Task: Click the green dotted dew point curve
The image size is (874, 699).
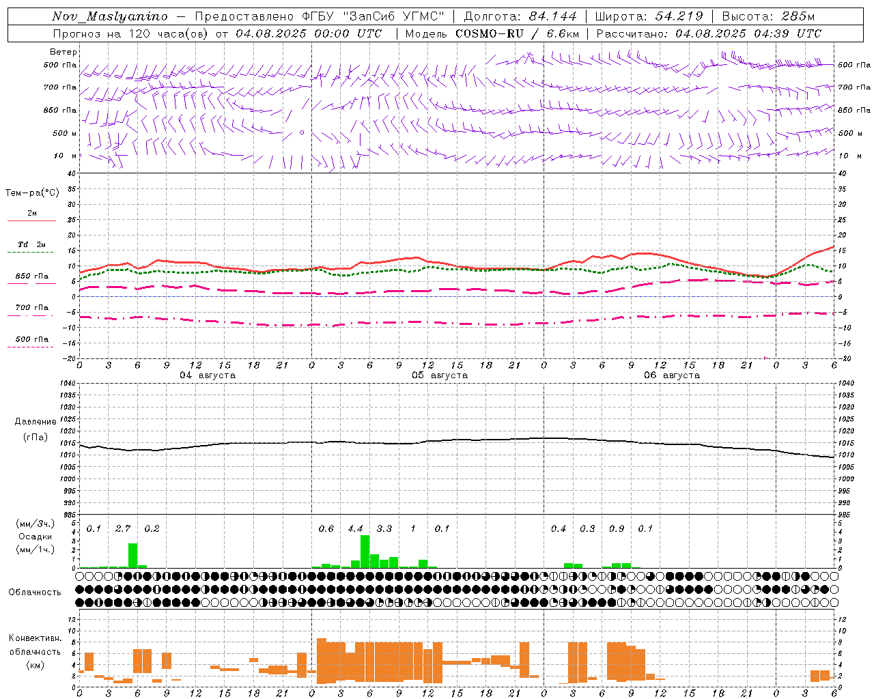Action: click(x=457, y=269)
